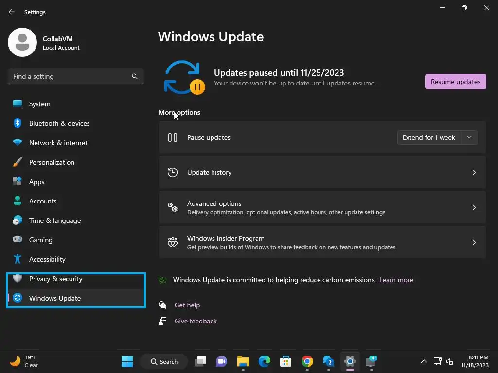Click the search magnifier in Find a setting
The width and height of the screenshot is (498, 373).
[x=135, y=76]
